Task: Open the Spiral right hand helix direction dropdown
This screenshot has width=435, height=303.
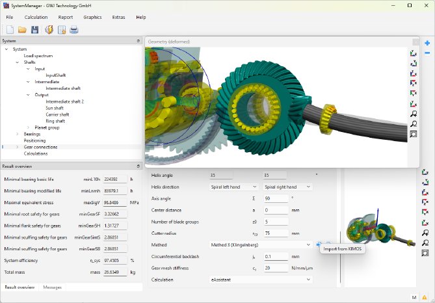Action: point(287,187)
